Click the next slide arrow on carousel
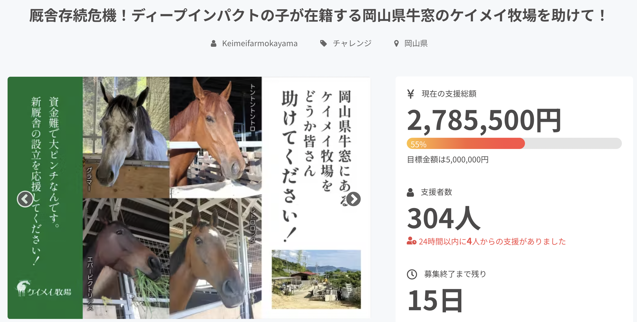The height and width of the screenshot is (322, 637). point(354,199)
